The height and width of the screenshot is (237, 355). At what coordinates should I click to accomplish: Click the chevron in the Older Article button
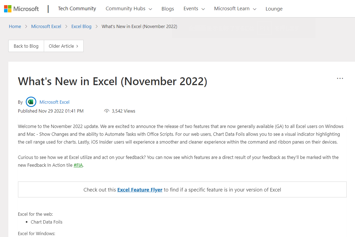(77, 46)
